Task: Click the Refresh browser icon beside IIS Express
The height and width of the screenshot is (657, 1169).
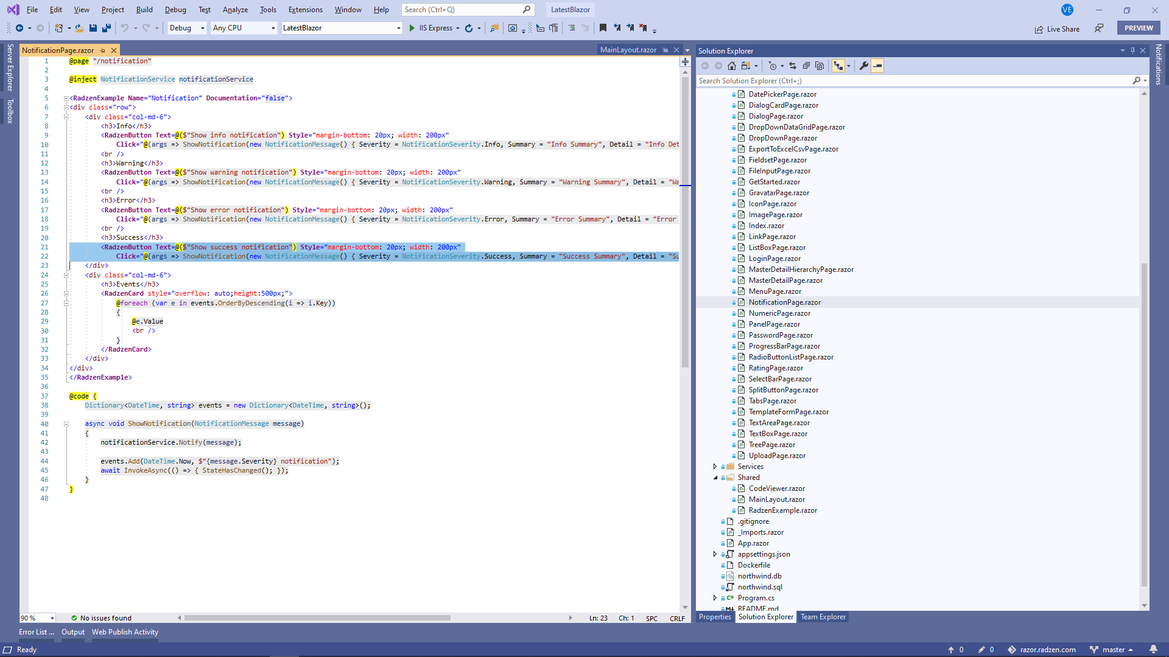Action: point(469,28)
